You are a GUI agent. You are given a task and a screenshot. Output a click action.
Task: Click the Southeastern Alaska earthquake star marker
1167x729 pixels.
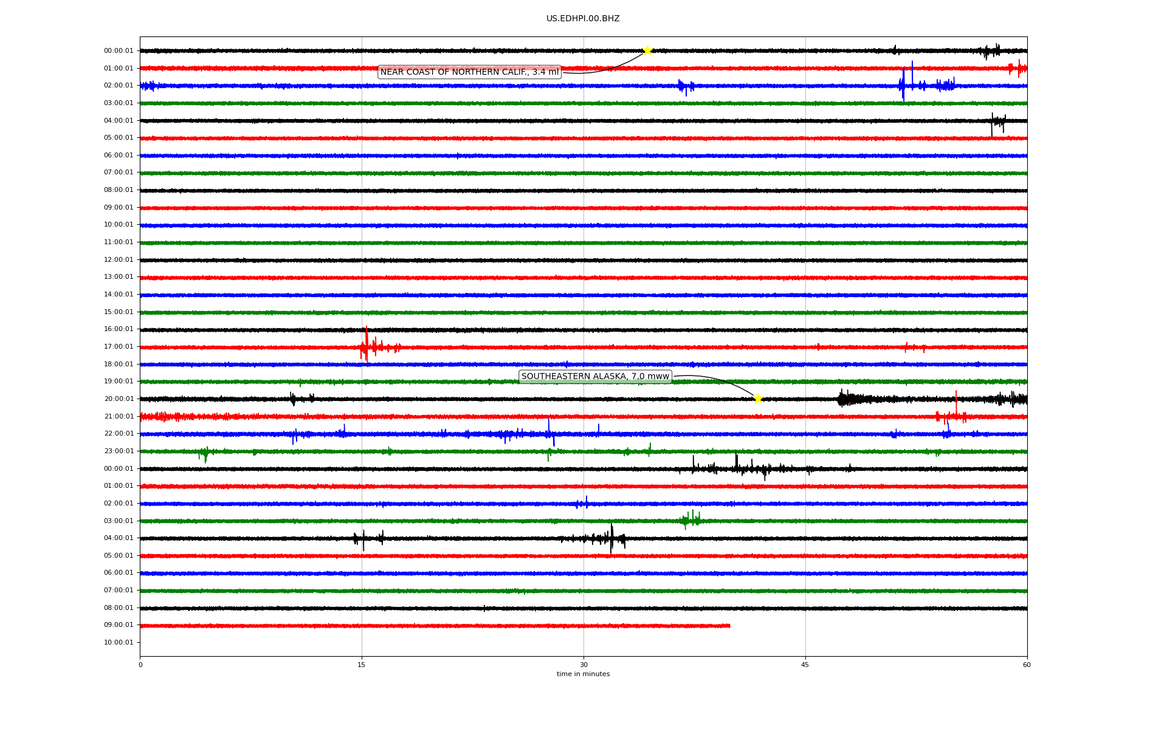pos(758,399)
